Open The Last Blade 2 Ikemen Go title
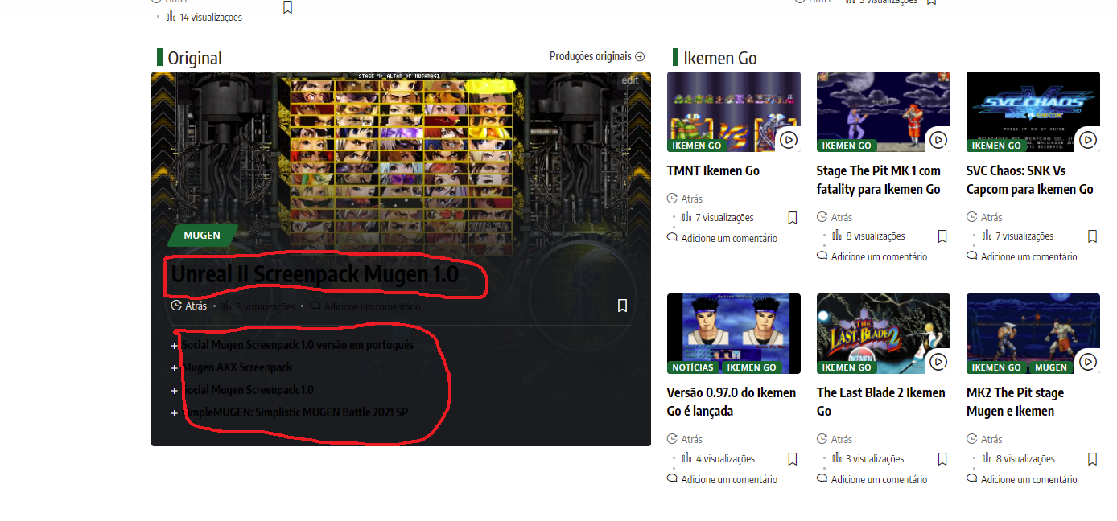Screen dimensions: 1117x521 pyautogui.click(x=881, y=402)
